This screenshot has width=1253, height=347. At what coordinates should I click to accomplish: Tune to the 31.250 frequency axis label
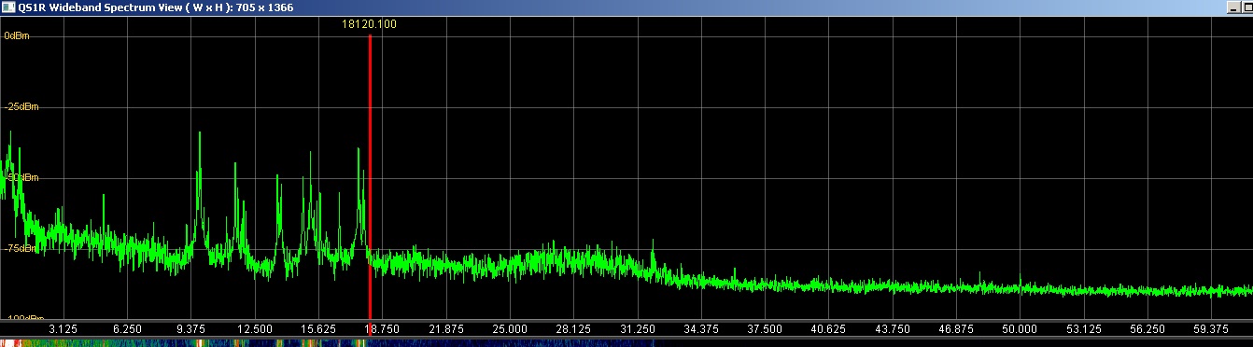pyautogui.click(x=637, y=329)
